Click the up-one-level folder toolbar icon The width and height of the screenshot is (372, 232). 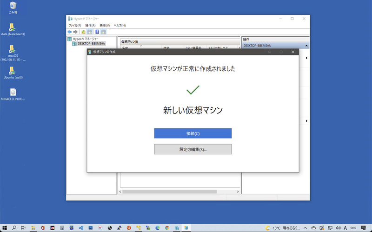[x=83, y=32]
